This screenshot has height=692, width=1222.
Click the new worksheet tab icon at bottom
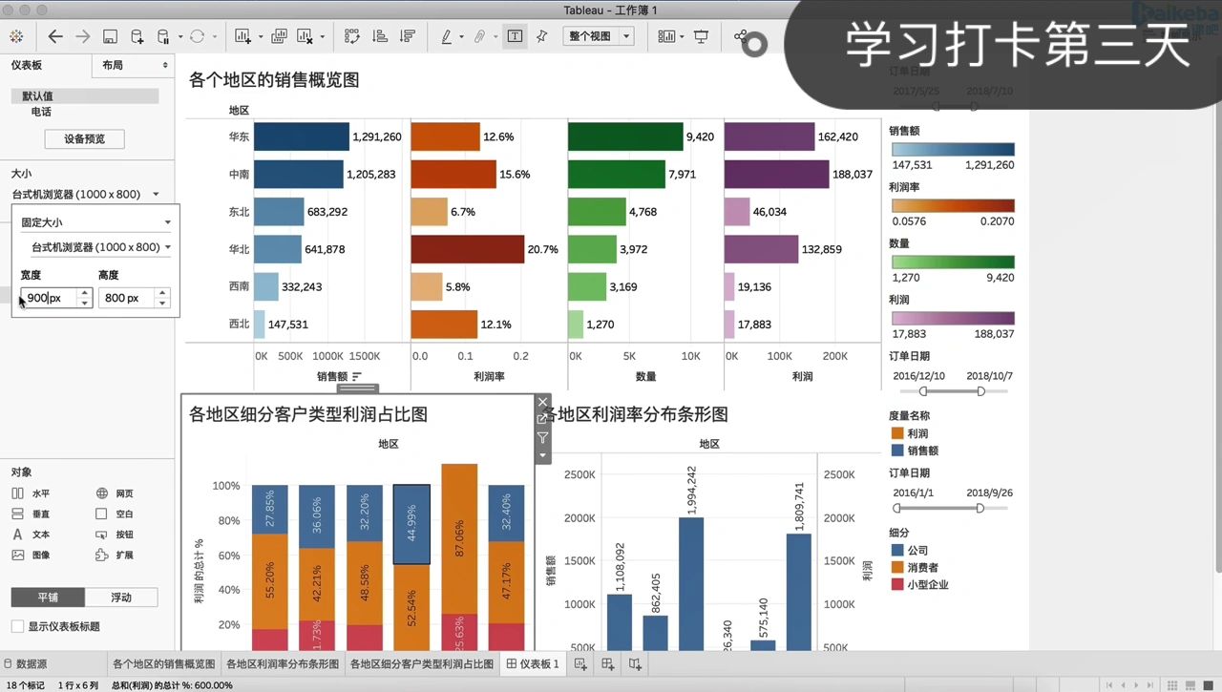(581, 663)
